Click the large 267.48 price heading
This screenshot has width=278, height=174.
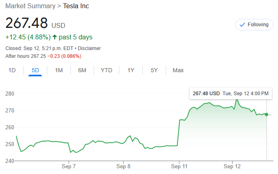pos(27,23)
